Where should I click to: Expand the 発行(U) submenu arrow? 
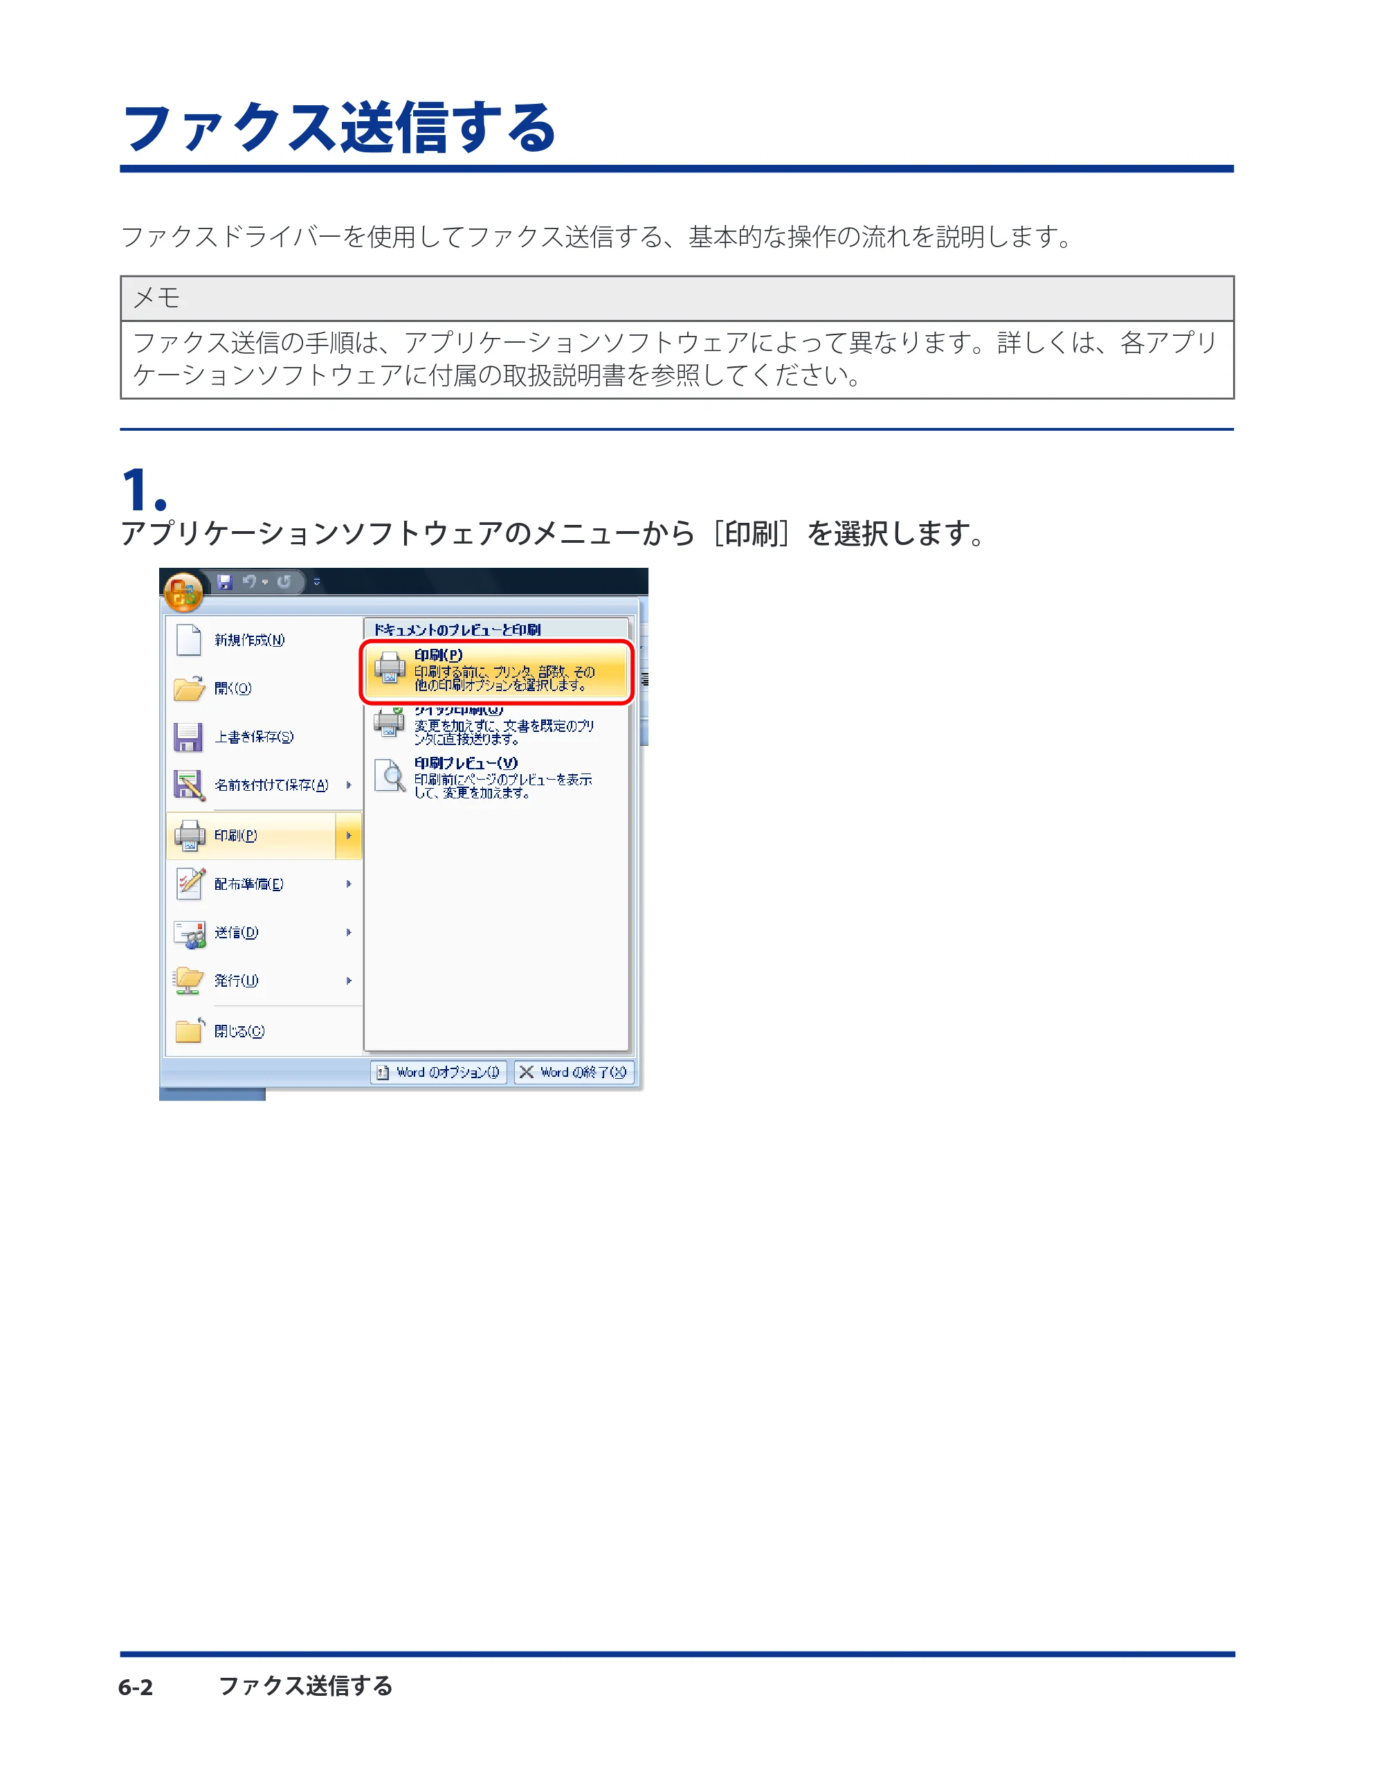349,981
